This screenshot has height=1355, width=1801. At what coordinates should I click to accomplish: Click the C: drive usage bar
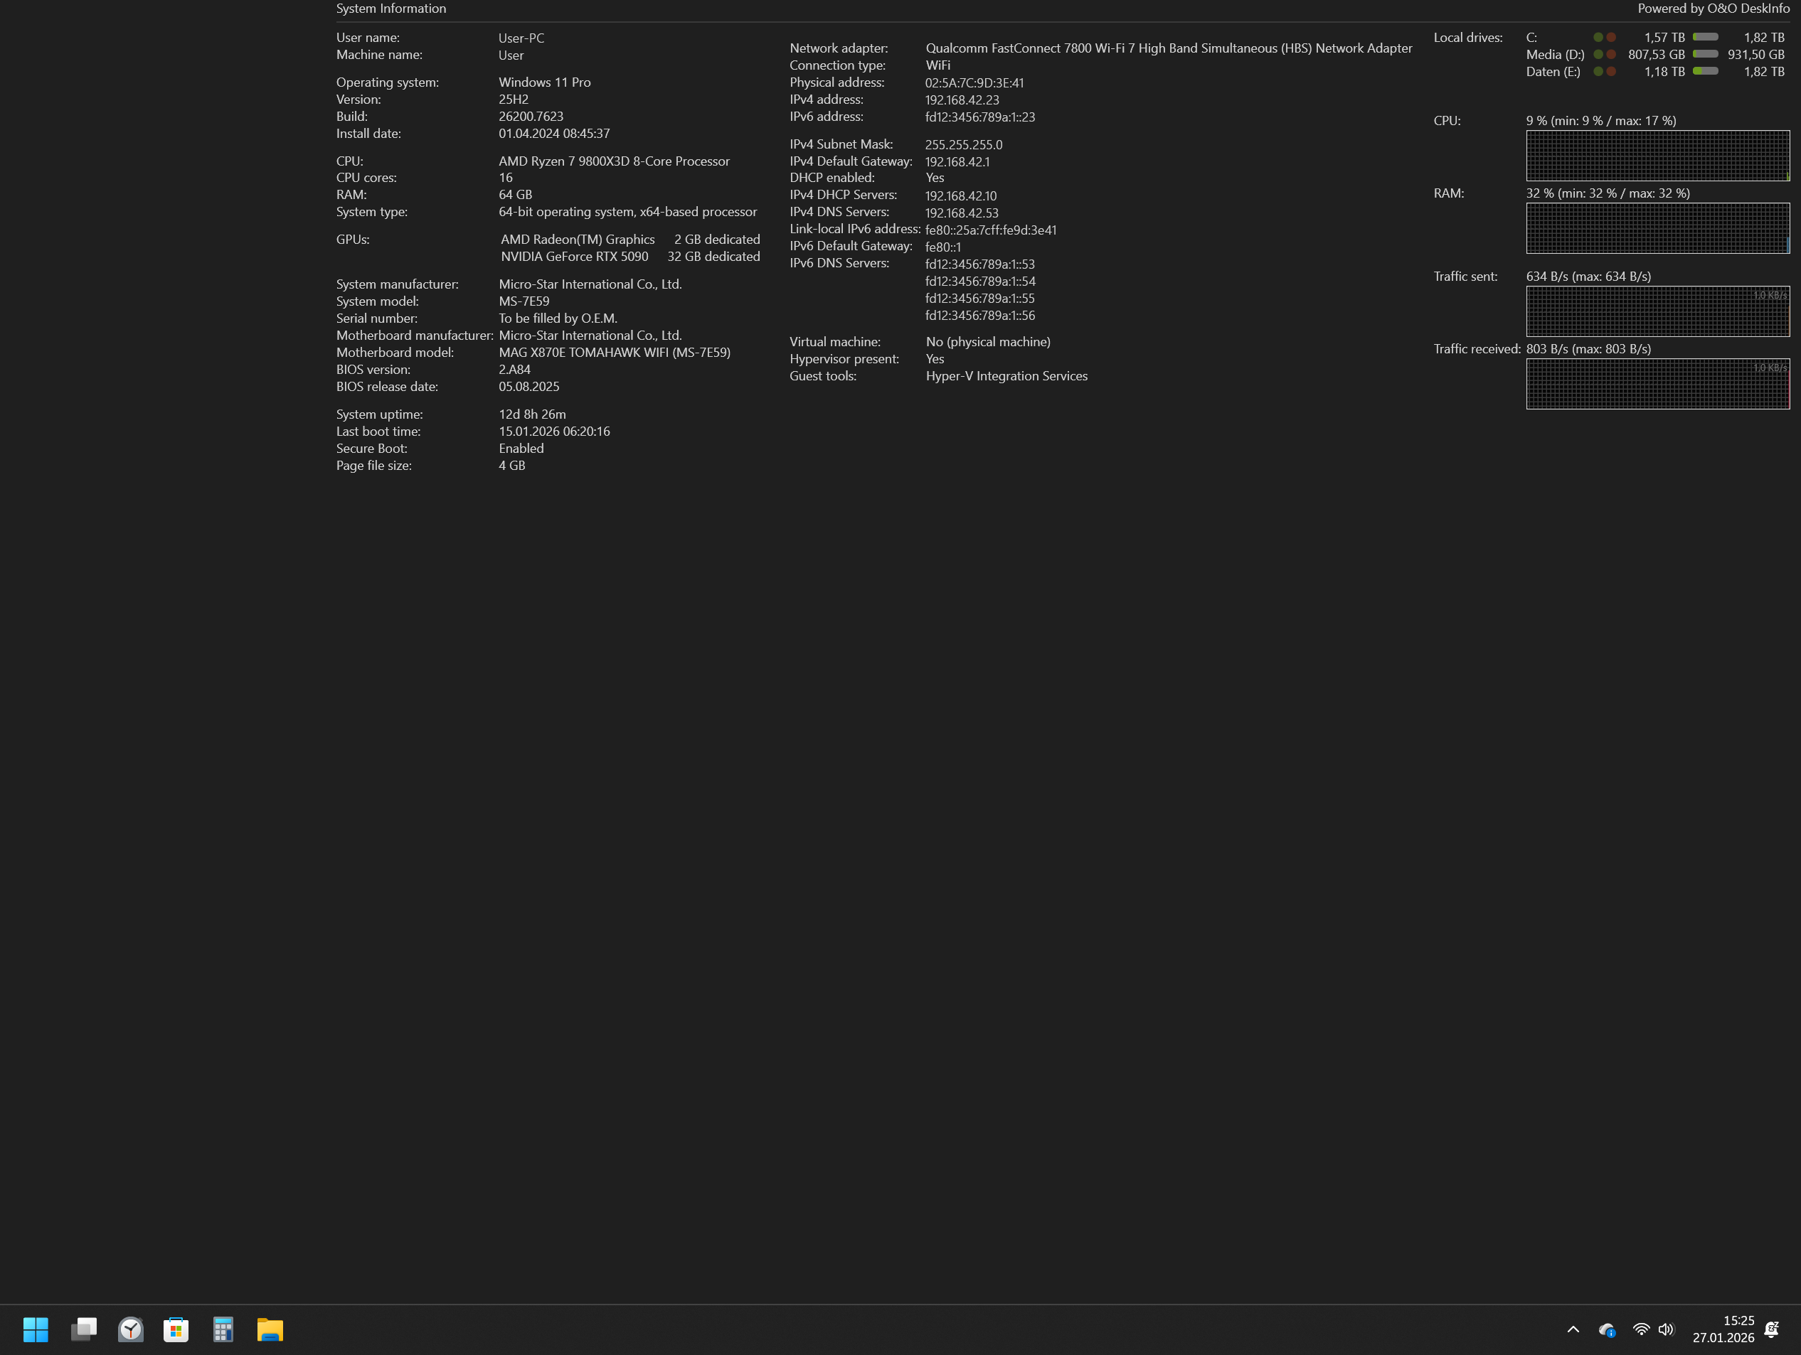click(x=1706, y=38)
